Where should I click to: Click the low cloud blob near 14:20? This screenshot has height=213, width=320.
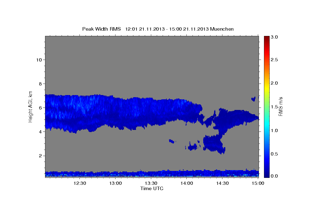213,144
